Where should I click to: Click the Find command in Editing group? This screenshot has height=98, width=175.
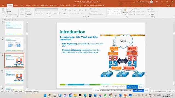point(151,9)
